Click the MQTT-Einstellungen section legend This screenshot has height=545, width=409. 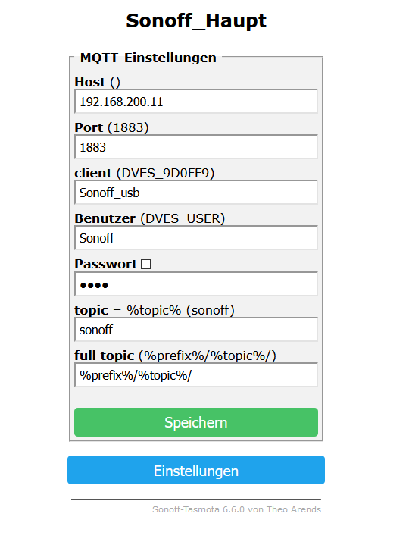coord(148,58)
